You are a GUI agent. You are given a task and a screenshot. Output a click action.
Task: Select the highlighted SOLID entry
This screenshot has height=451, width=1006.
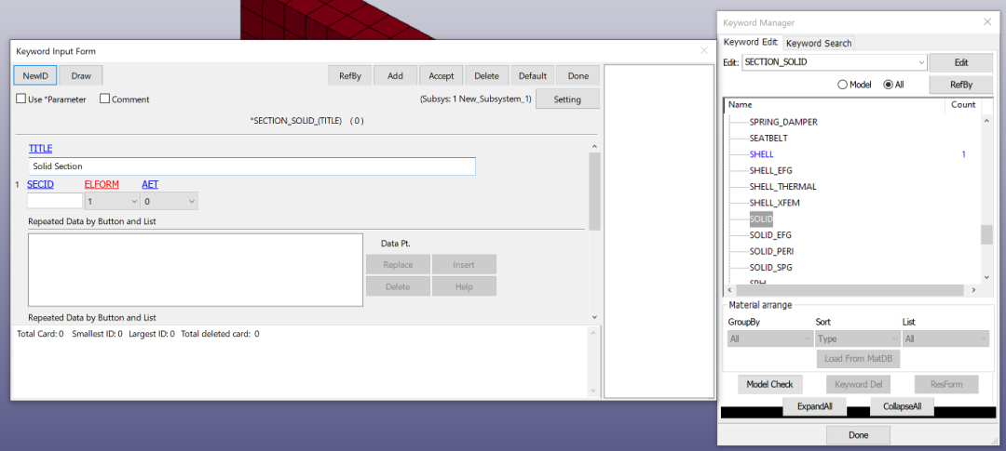(x=761, y=219)
